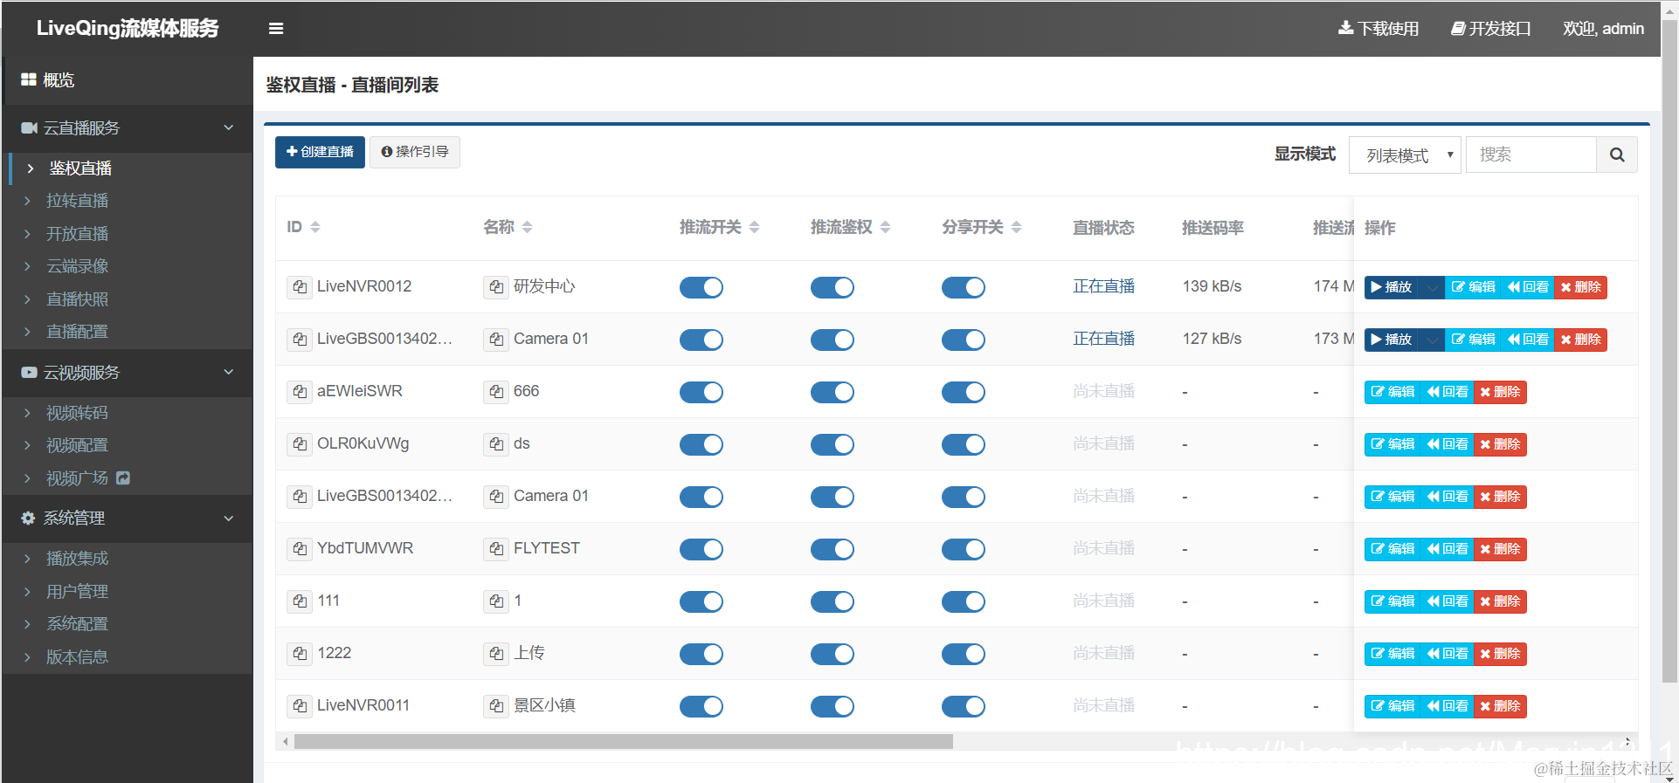
Task: Open play options dropdown for LiveNVR0012
Action: [x=1432, y=287]
